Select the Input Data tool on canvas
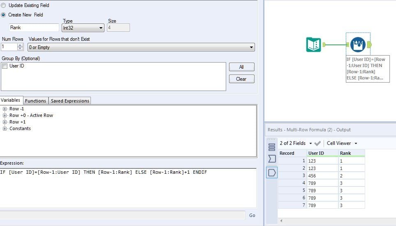Screen dimensions: 396x226 coord(313,44)
